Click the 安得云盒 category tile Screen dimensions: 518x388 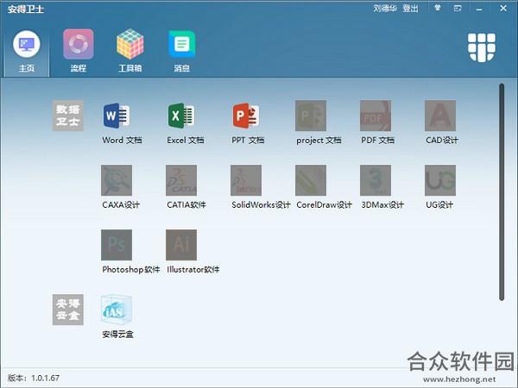67,310
